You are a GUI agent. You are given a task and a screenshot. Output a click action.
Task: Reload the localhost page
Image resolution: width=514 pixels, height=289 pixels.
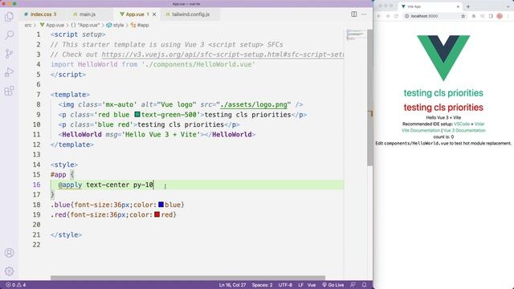coord(396,16)
